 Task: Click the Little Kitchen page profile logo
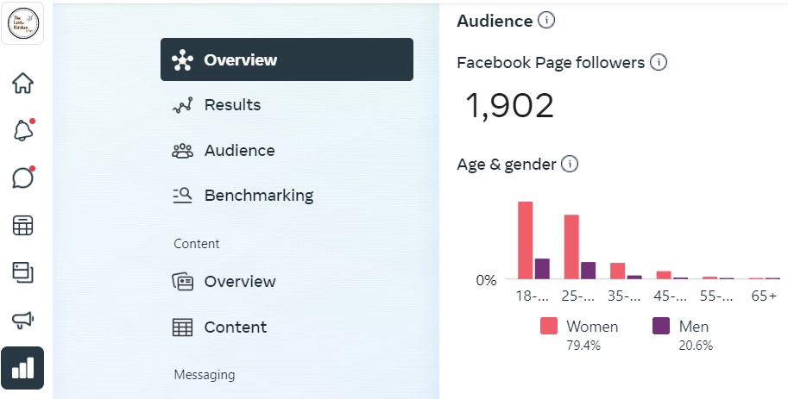click(x=23, y=23)
